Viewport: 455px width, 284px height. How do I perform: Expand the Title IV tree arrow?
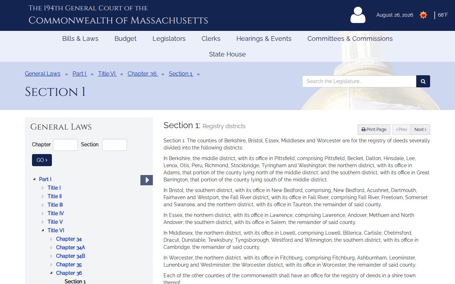[43, 213]
